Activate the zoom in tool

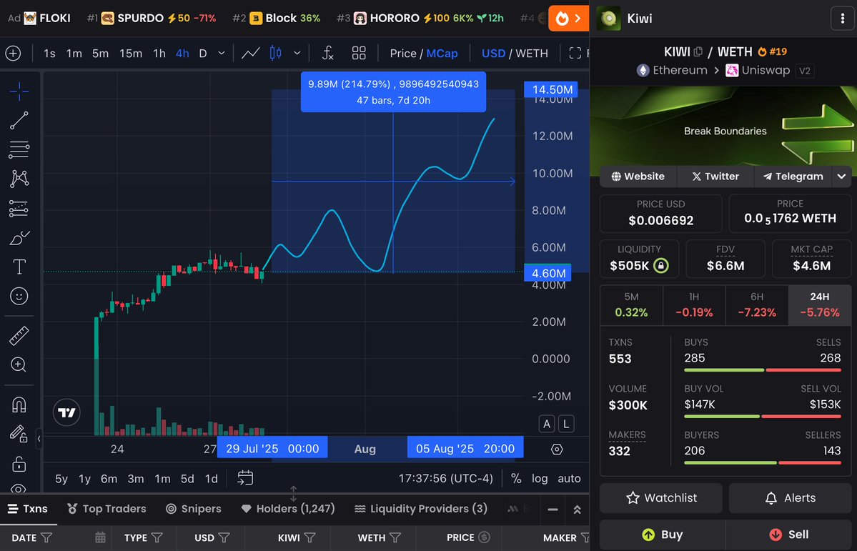[x=19, y=364]
